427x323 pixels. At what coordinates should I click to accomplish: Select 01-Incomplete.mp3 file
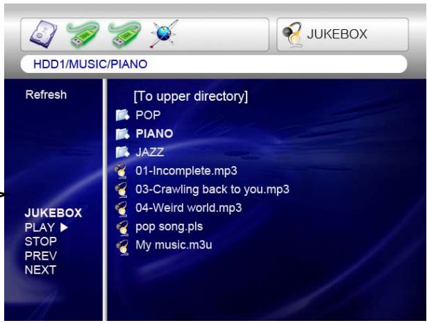186,171
